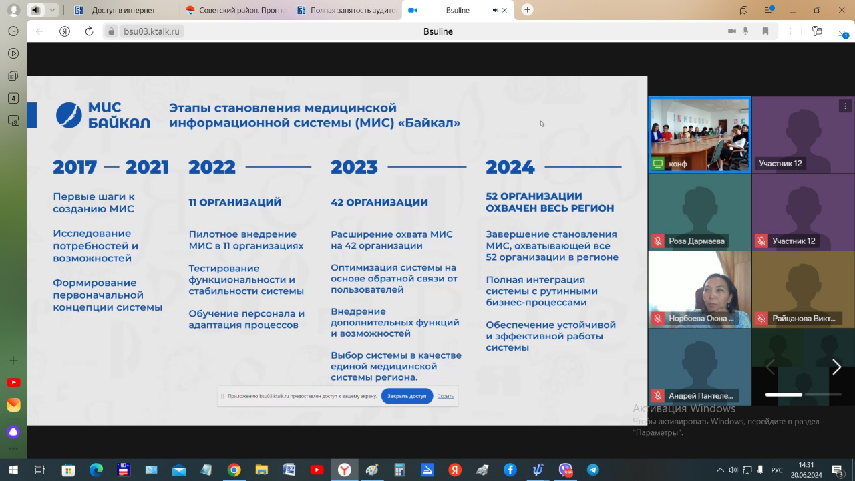Screen dimensions: 855x481
Task: Toggle the browser sound mute button
Action: pyautogui.click(x=35, y=10)
